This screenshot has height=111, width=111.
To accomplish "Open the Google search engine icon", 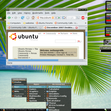I will click(64, 17).
